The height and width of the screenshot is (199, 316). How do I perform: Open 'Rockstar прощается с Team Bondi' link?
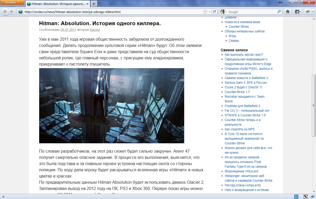[244, 99]
